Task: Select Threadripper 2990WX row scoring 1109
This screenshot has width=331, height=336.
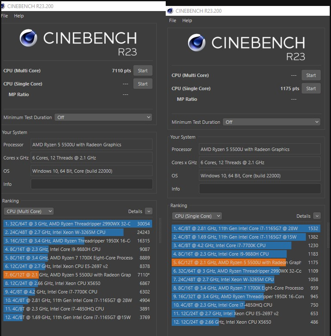Action: coord(246,271)
